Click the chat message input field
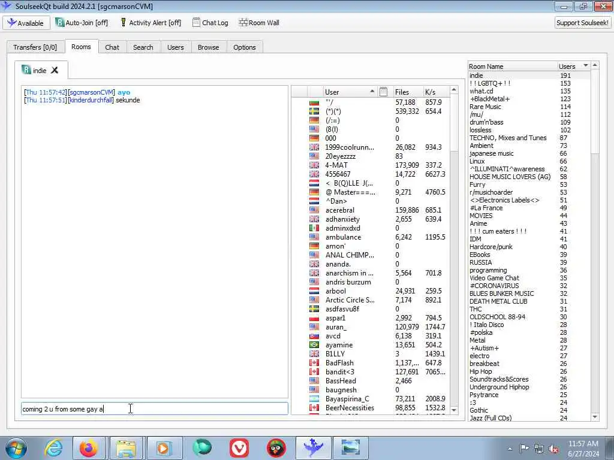Image resolution: width=614 pixels, height=460 pixels. (x=154, y=408)
